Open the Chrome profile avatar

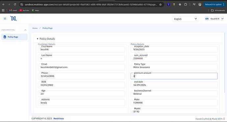(x=200, y=5)
